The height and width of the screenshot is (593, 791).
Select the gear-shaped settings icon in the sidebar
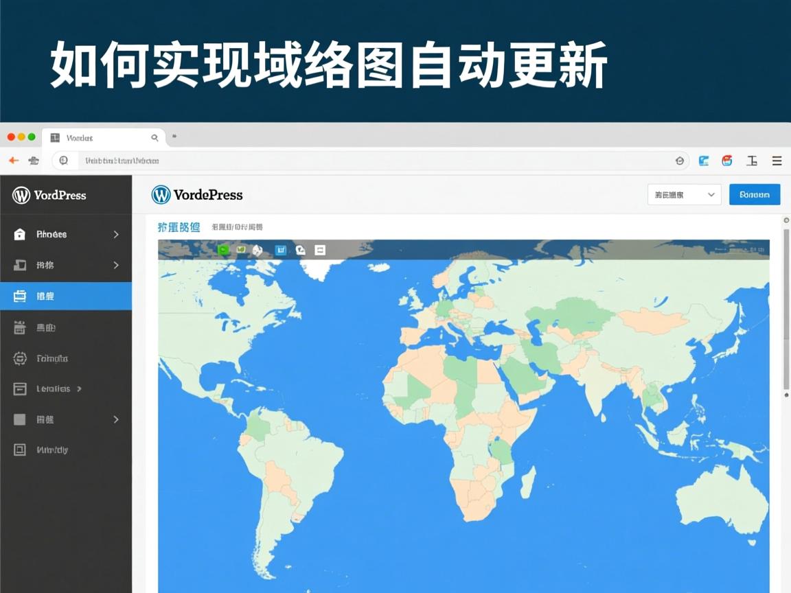pos(19,358)
